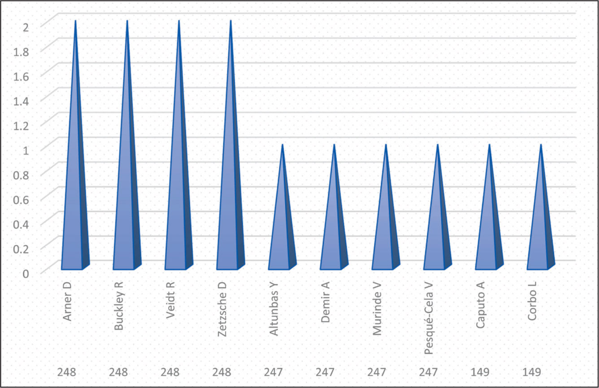Screen dimensions: 599x388
Task: Click the '149' number under Caputo A
Action: 480,372
